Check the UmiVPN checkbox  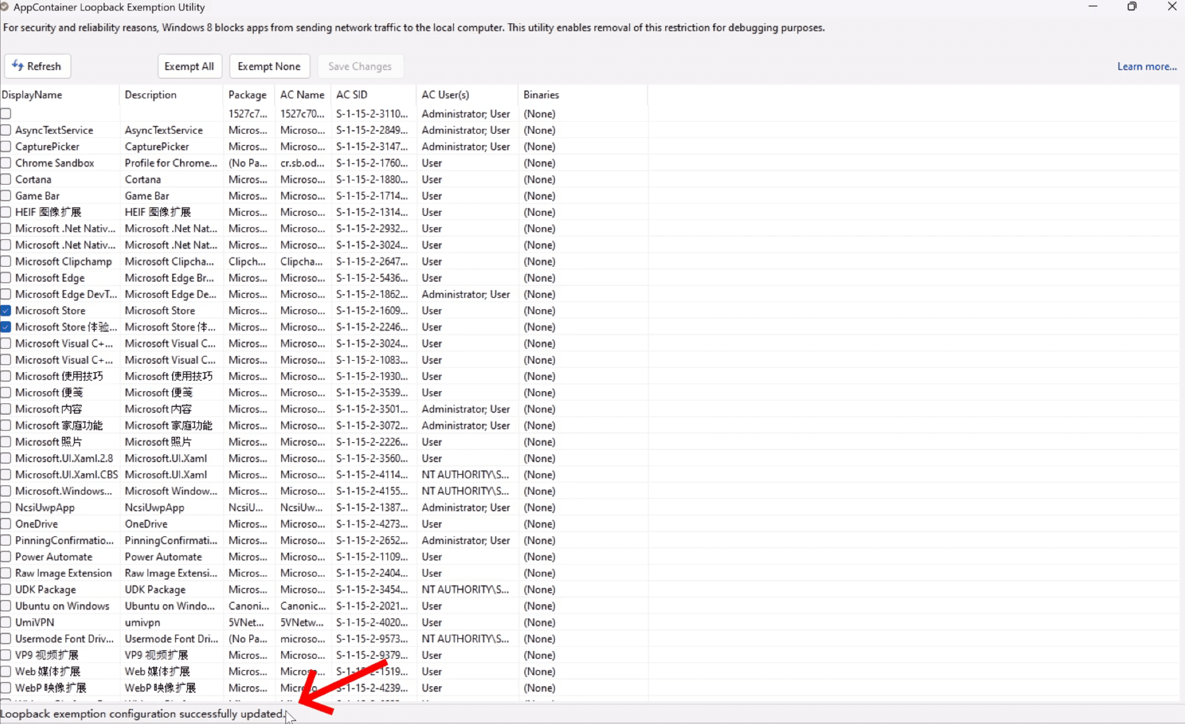[6, 622]
